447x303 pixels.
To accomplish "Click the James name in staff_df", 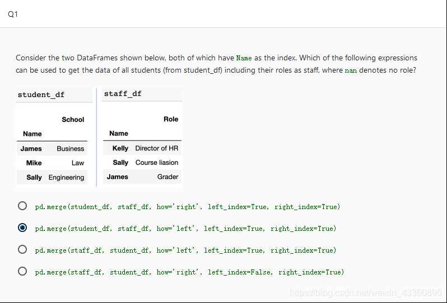I will tap(118, 177).
